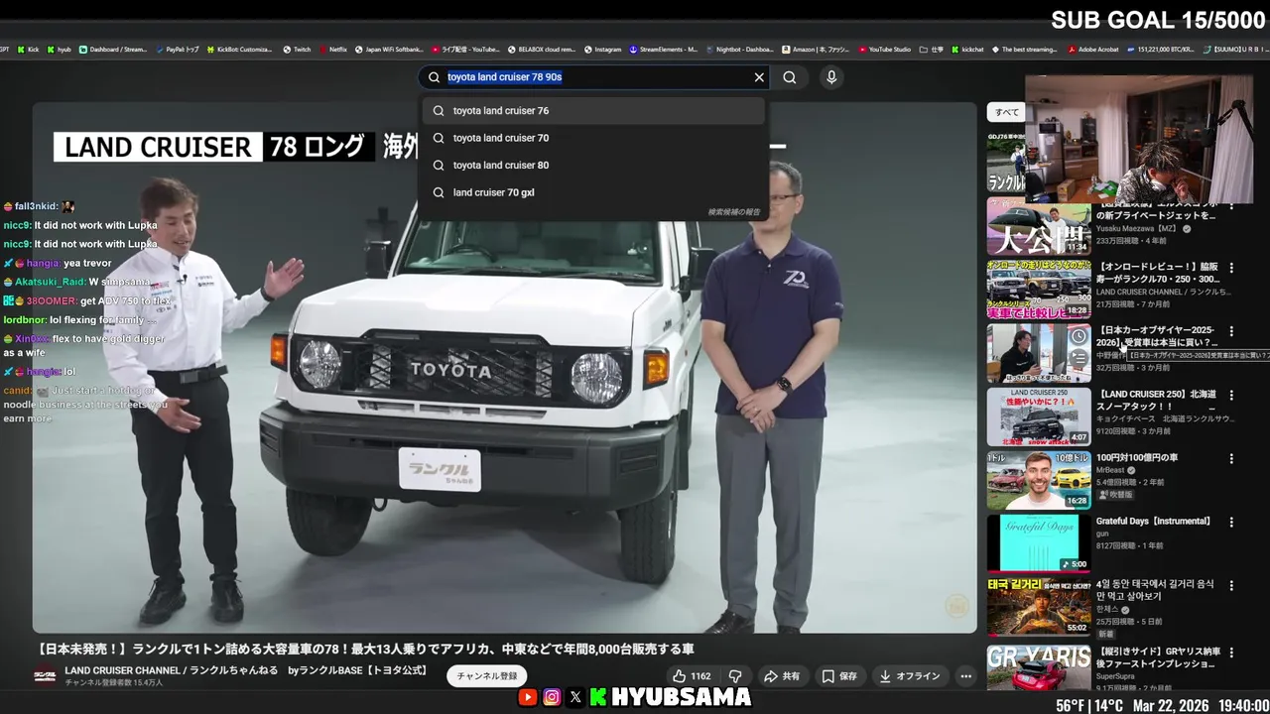Open Grateful Days Instrumental thumbnail
The width and height of the screenshot is (1270, 714).
click(x=1039, y=543)
